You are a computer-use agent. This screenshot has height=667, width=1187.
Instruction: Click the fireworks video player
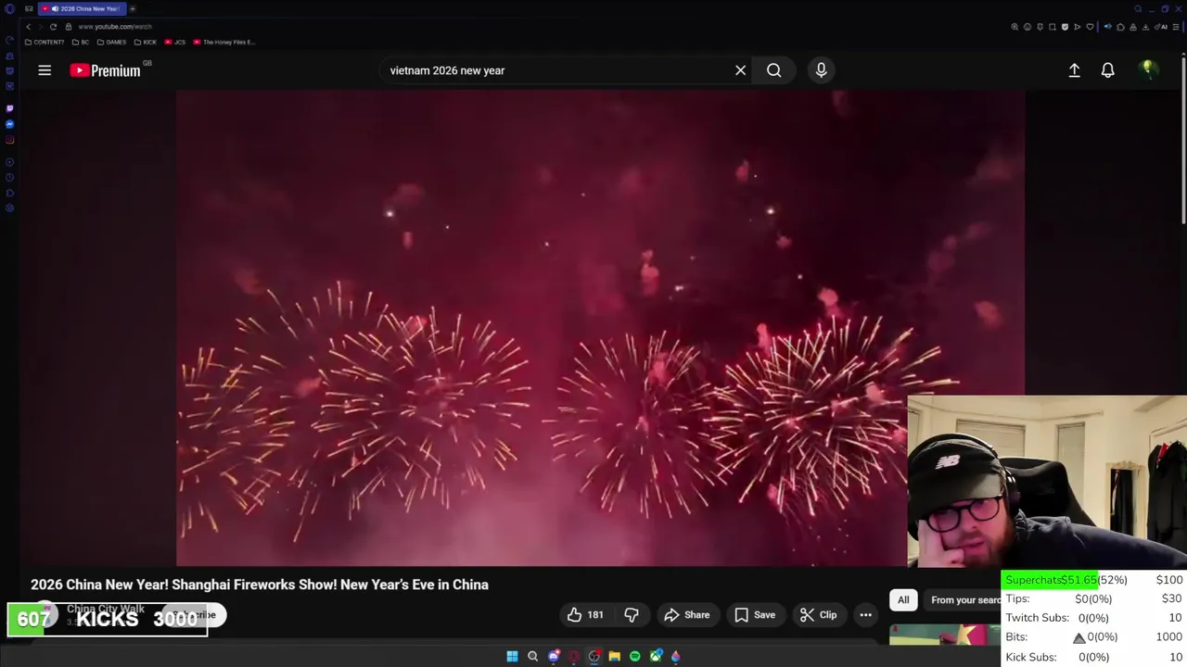pyautogui.click(x=600, y=328)
